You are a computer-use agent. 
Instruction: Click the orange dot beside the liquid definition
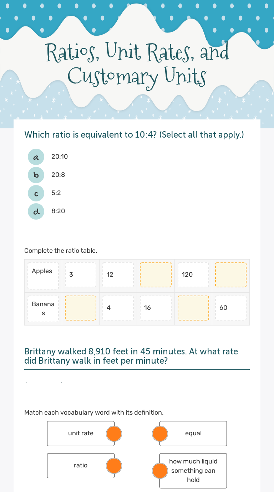click(160, 471)
